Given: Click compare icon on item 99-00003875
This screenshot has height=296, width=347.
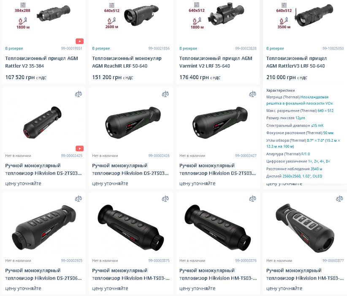Looking at the screenshot, I should click(x=165, y=198).
